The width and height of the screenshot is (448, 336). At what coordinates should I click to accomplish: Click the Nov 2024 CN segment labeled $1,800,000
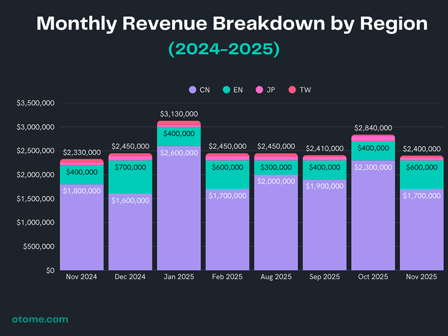82,226
